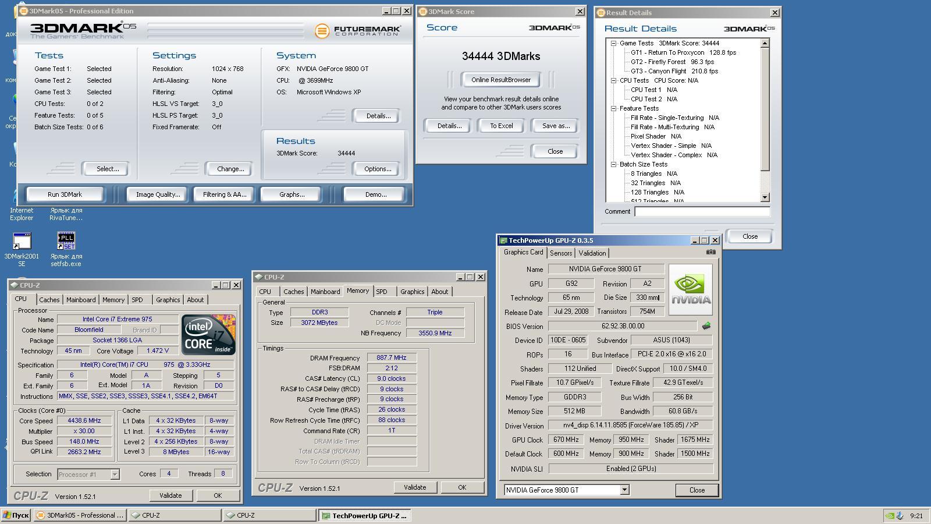Click the NVIDIA logo in GPU-Z
931x524 pixels.
[x=691, y=289]
